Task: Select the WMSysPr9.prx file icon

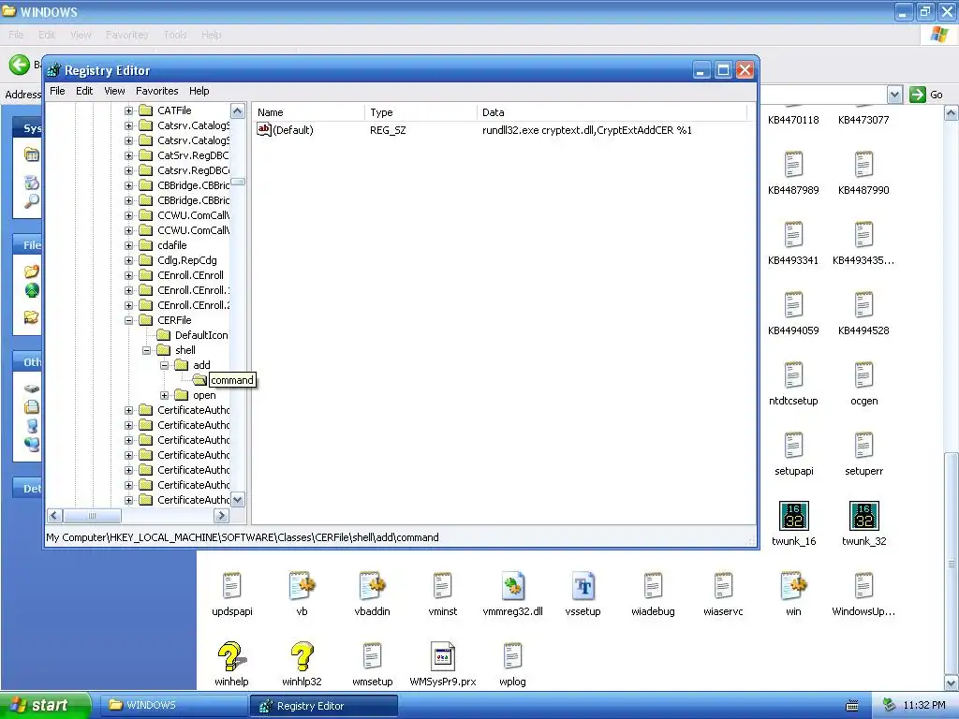Action: point(442,656)
